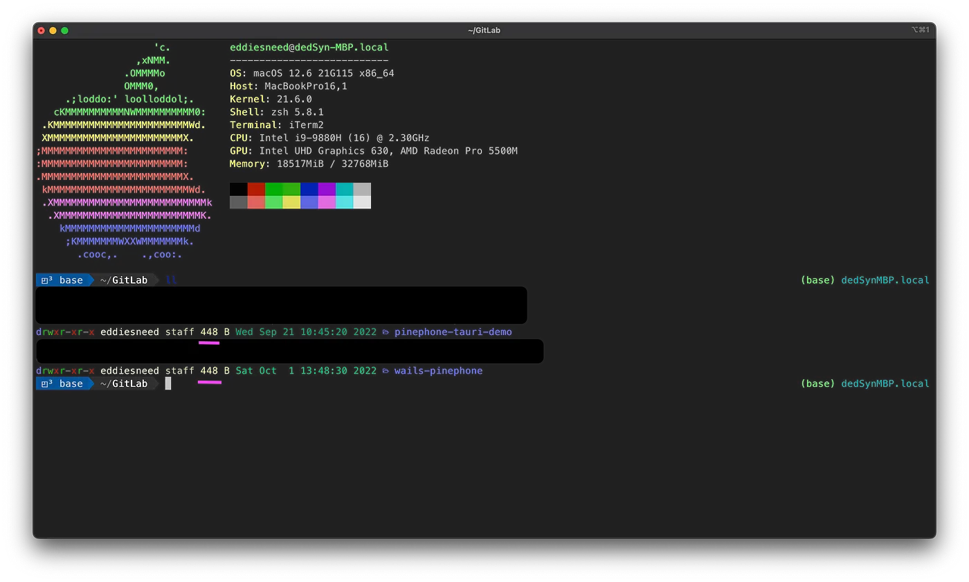
Task: Maximize the terminal with the green button
Action: (x=65, y=30)
